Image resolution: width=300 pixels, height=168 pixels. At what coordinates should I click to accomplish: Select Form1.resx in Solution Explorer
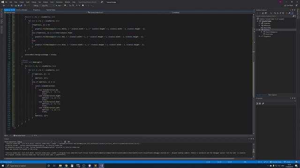click(x=269, y=34)
